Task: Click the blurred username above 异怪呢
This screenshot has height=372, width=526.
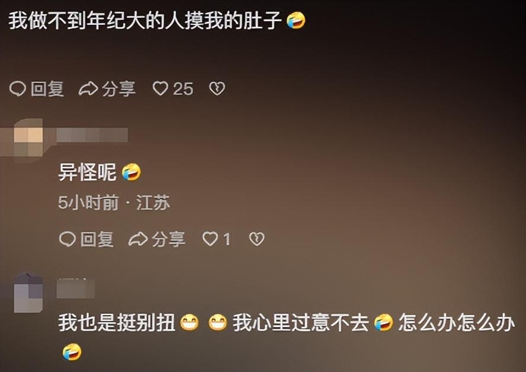Action: click(92, 135)
